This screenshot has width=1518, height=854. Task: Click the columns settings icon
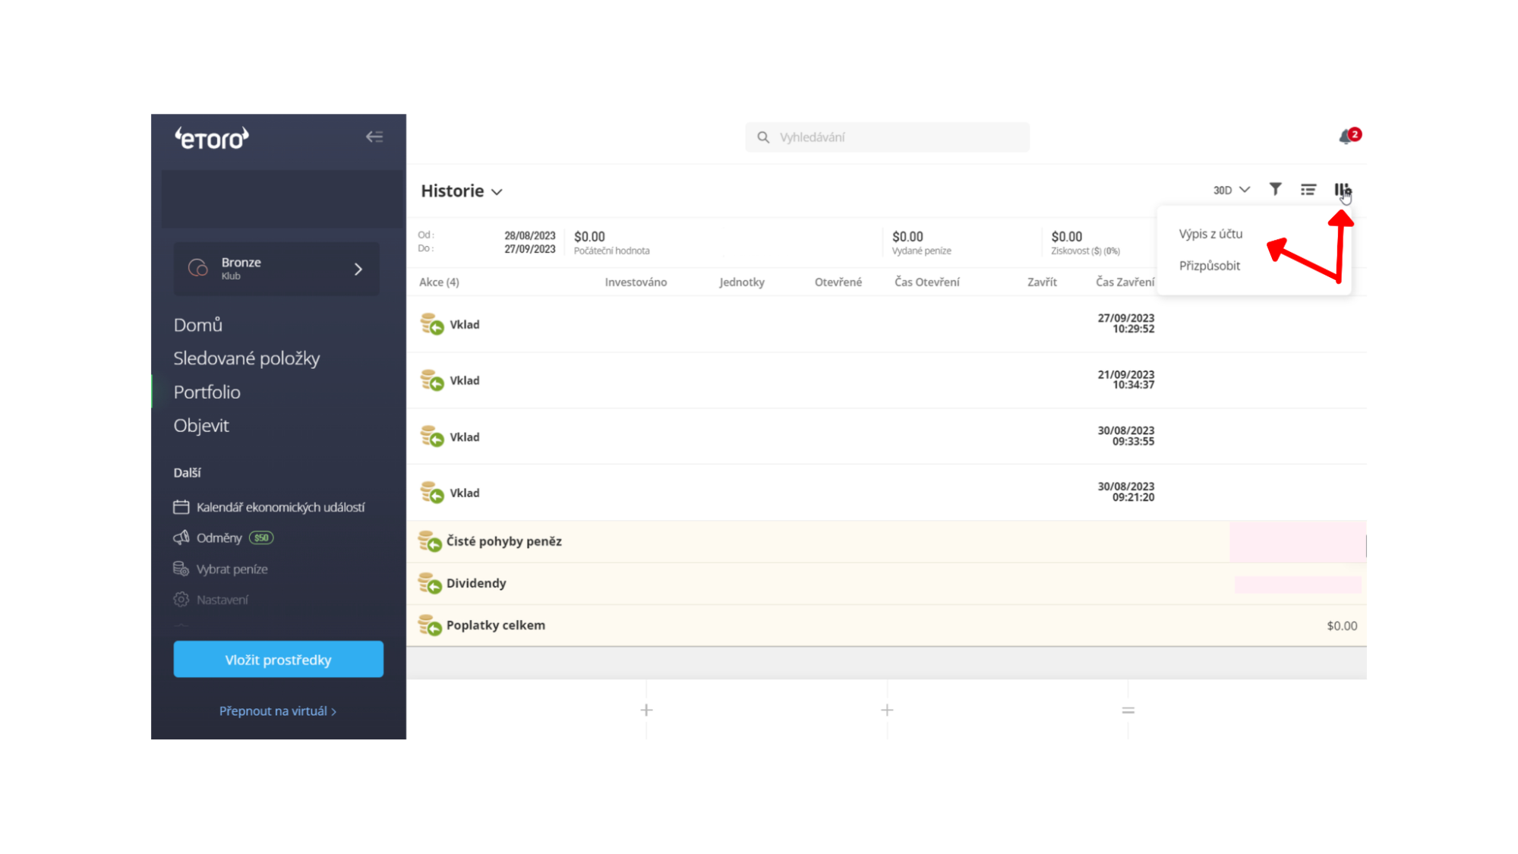(x=1341, y=189)
